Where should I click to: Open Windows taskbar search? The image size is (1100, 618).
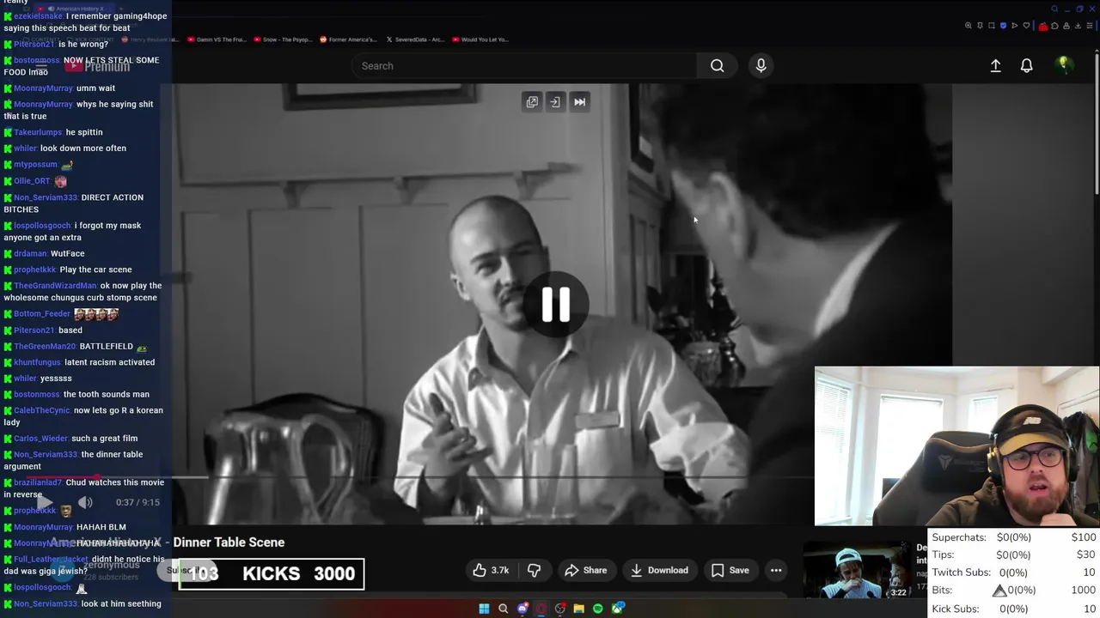[503, 609]
